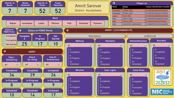The image size is (174, 98).
Task: Click the AMRIT + [SUSTAINABILITY] banner
Action: [x=119, y=30]
